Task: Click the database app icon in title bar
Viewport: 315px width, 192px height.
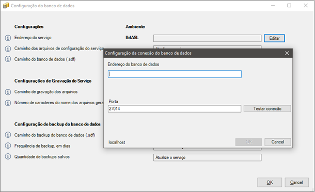Action: click(6, 6)
